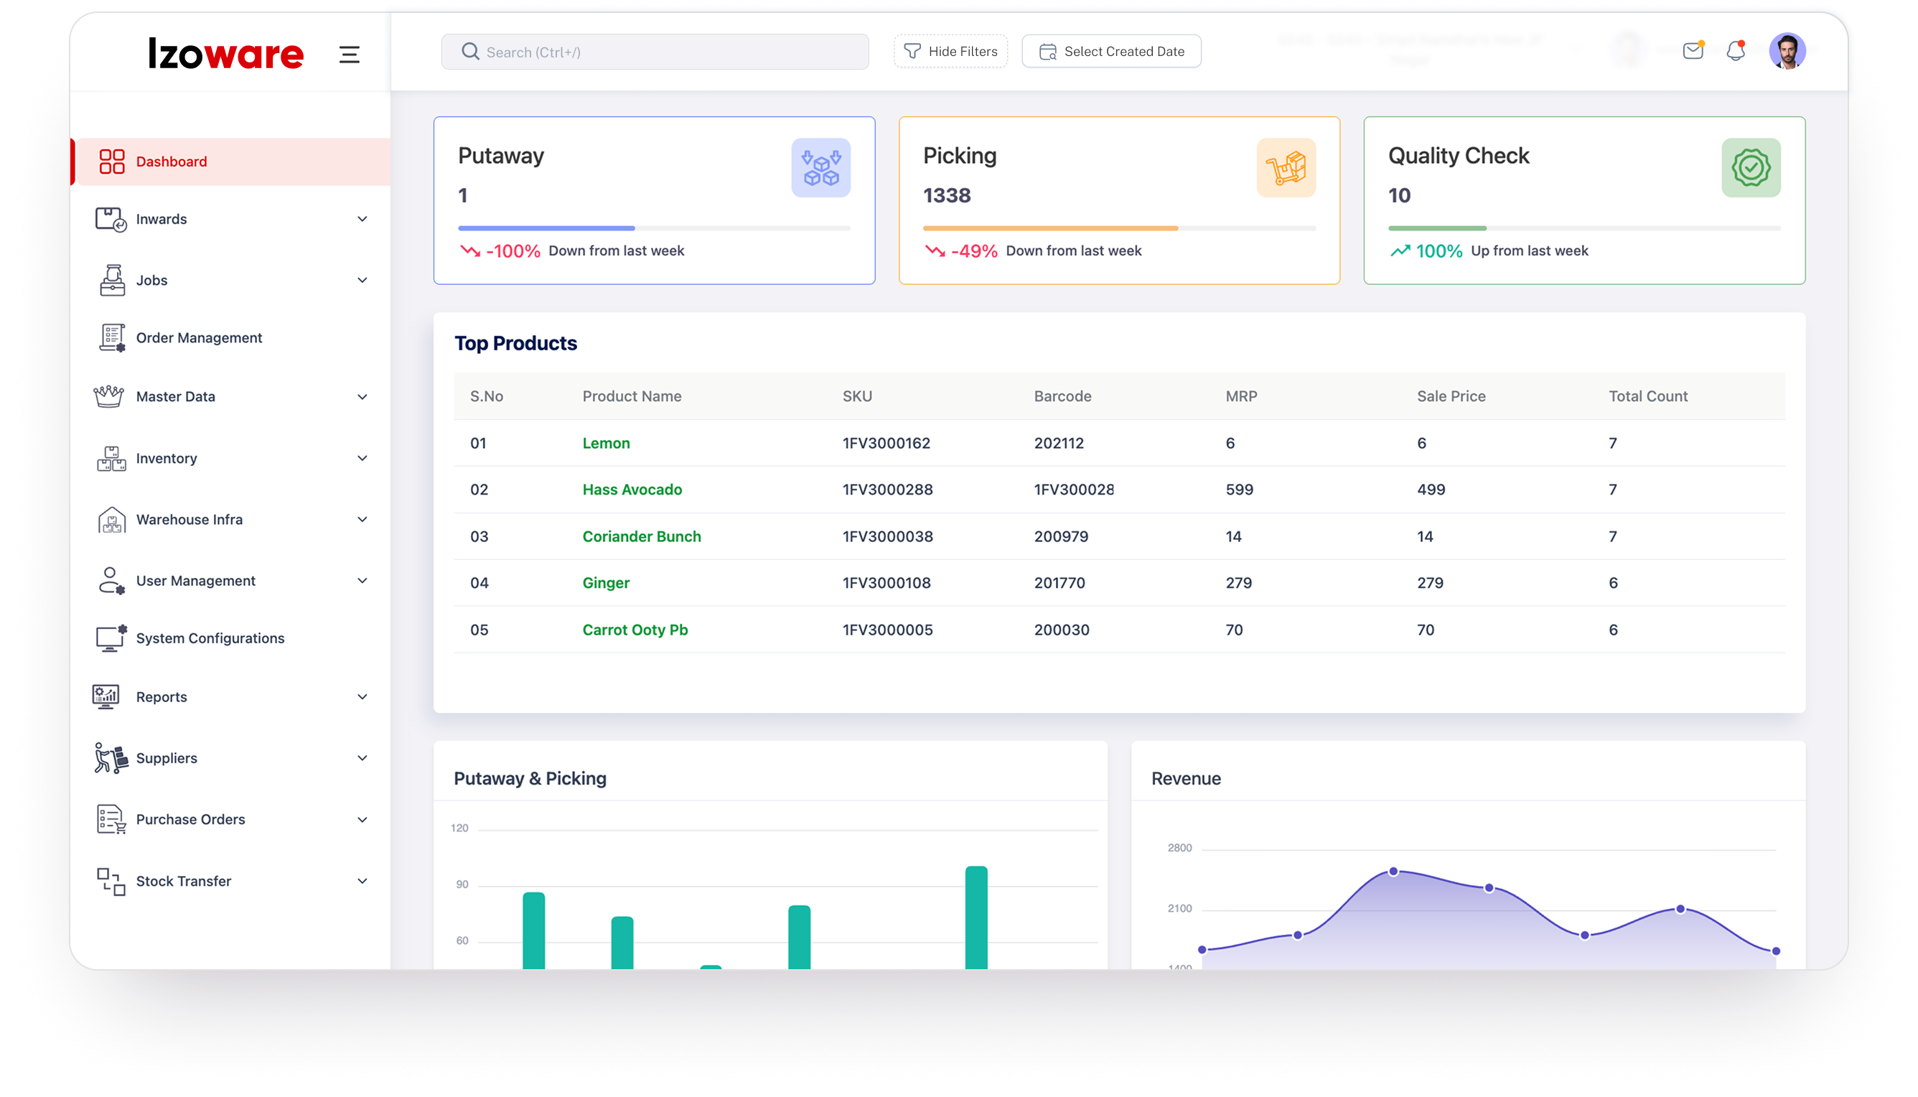Click the Warehouse Infra building icon
Viewport: 1918px width, 1097px height.
pyautogui.click(x=111, y=519)
